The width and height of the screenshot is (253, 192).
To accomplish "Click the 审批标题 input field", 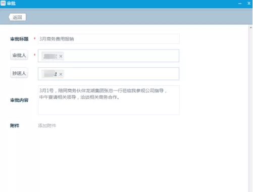I will coord(109,39).
